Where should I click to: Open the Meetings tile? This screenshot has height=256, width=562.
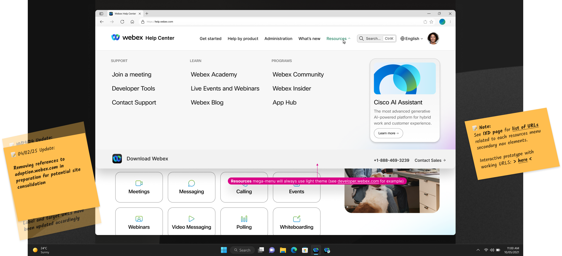point(139,187)
